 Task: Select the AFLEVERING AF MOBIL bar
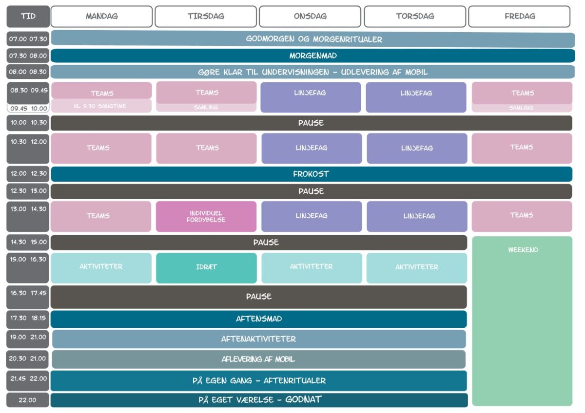tap(259, 359)
